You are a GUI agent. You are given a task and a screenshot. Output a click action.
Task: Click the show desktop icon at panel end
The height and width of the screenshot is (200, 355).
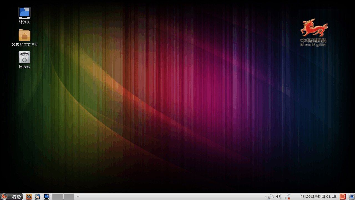click(x=352, y=197)
